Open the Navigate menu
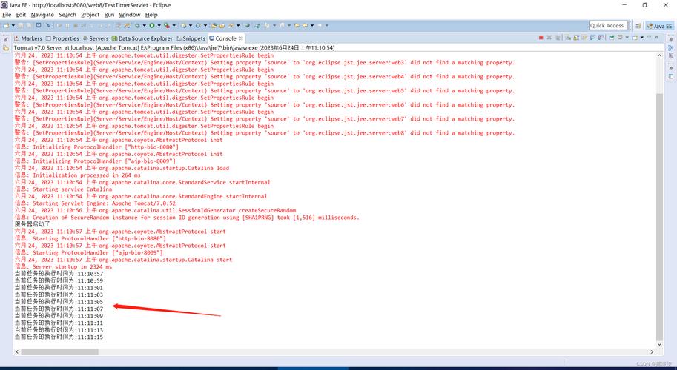The image size is (677, 370). point(42,15)
